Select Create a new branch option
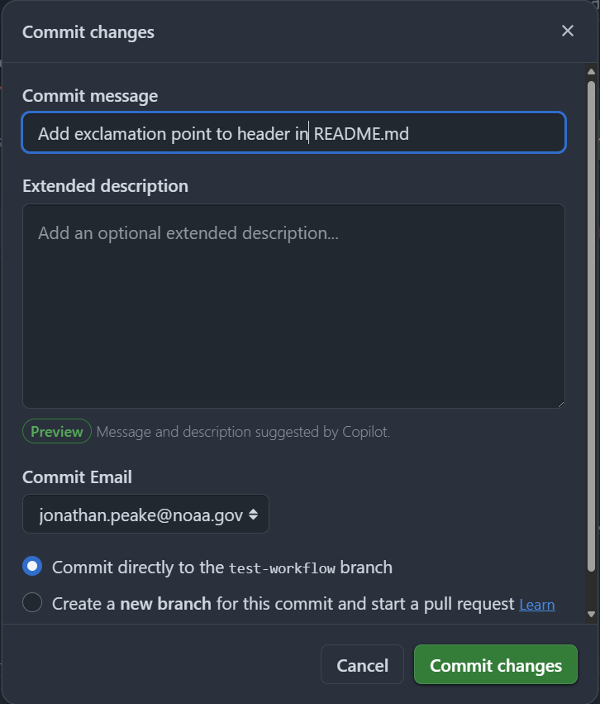Viewport: 600px width, 704px height. (x=32, y=603)
